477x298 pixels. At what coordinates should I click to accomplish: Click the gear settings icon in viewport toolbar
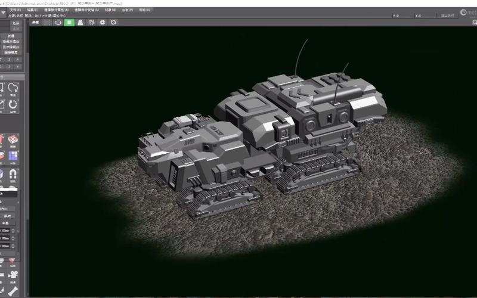tap(103, 22)
